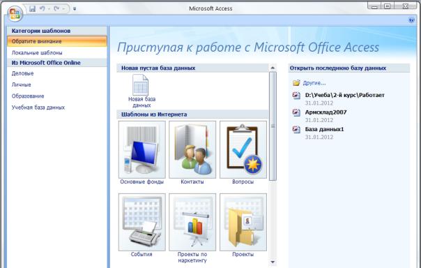Click the Undo arrow icon
Viewport: 421px width, 268px height.
click(x=42, y=8)
